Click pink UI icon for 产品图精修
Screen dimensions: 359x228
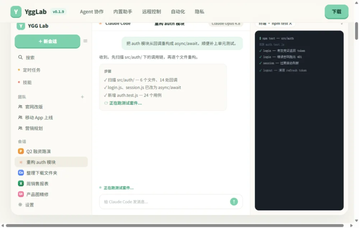pos(21,194)
